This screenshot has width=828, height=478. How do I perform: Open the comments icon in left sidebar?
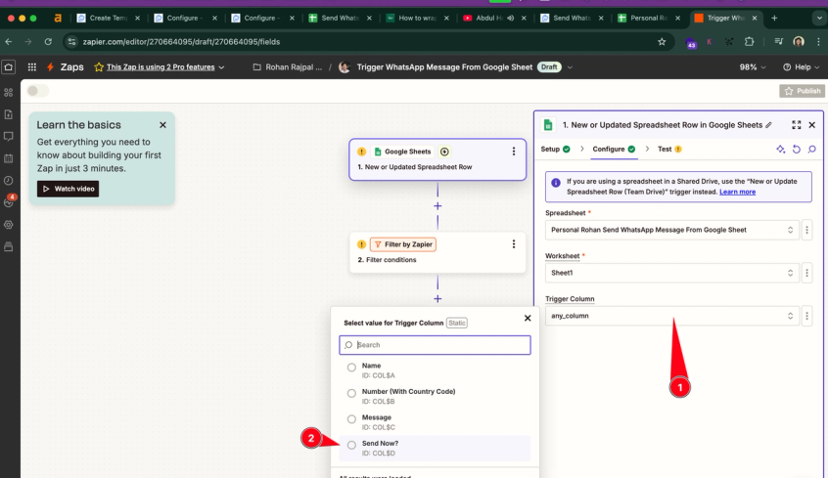coord(9,137)
